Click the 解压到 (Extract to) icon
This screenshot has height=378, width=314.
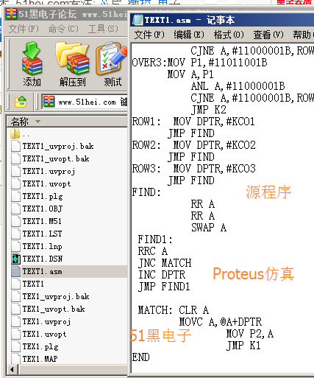tap(72, 58)
